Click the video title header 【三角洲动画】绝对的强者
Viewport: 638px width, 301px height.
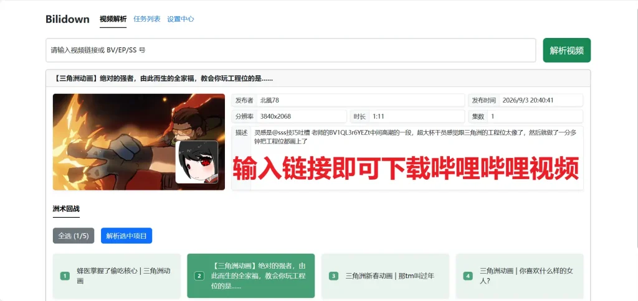(164, 78)
